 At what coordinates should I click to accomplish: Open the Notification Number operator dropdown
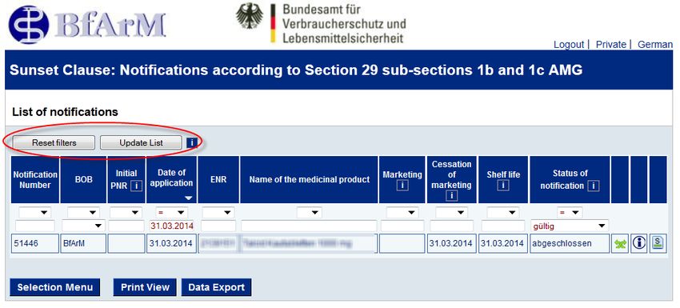pos(34,213)
